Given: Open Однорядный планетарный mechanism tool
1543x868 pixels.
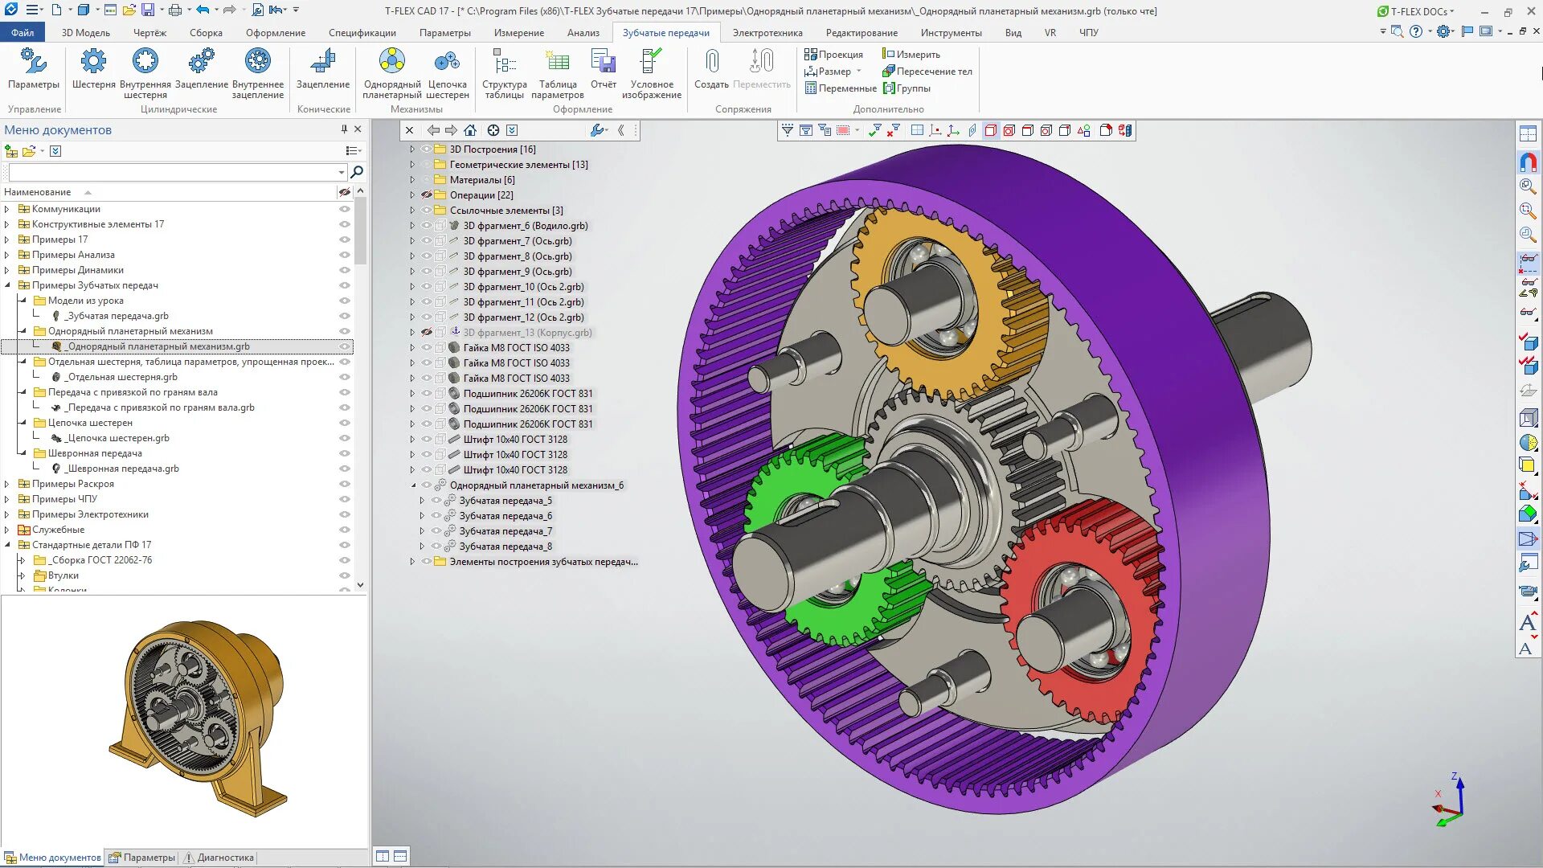Looking at the screenshot, I should [x=391, y=62].
